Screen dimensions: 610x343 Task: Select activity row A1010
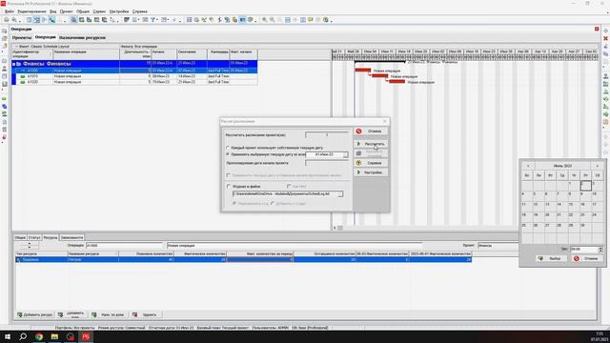click(x=134, y=76)
